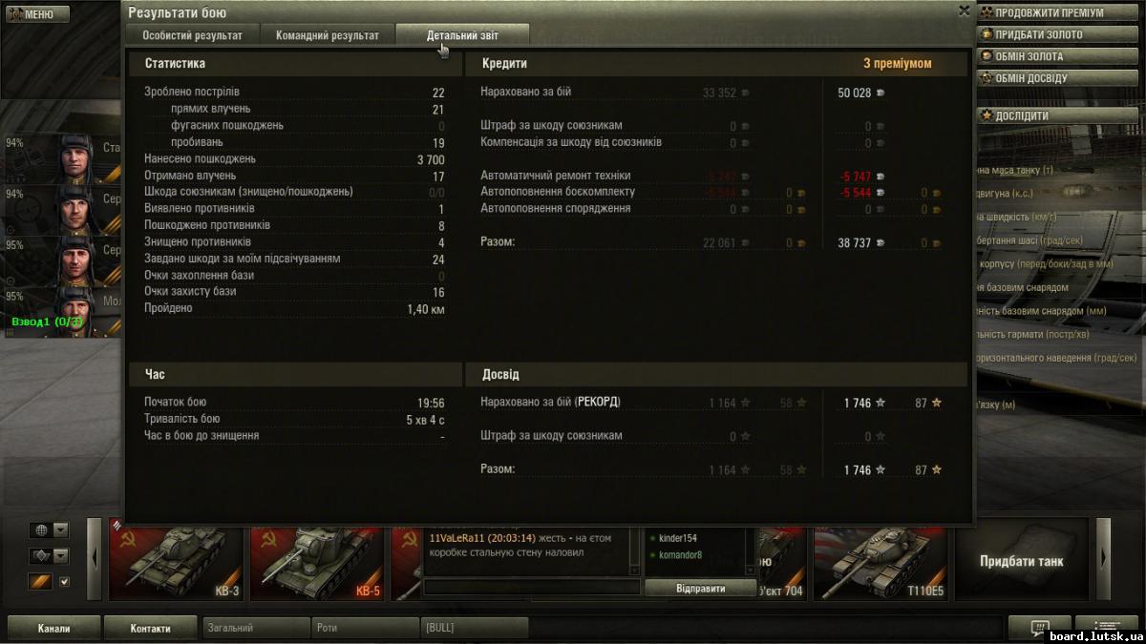Click the chat message input field
The width and height of the screenshot is (1146, 644).
[531, 588]
